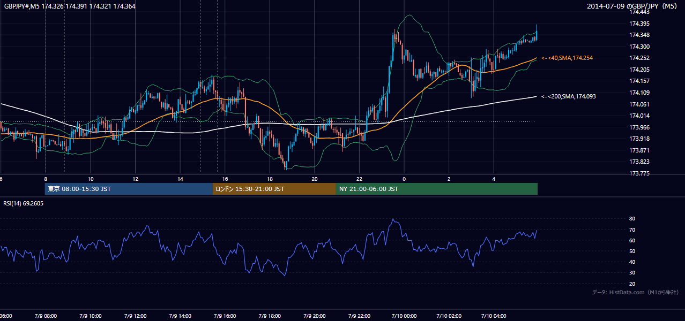The width and height of the screenshot is (685, 321).
Task: Click price axis value 174.109
Action: coord(639,93)
